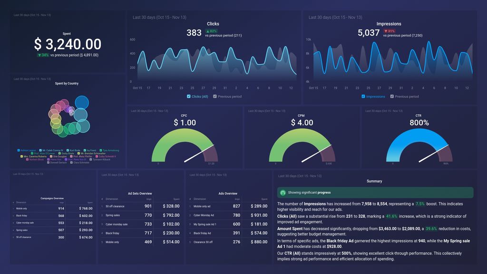Click the $ 931.00 spent cell in Ads Overview
The image size is (487, 274).
point(259,215)
